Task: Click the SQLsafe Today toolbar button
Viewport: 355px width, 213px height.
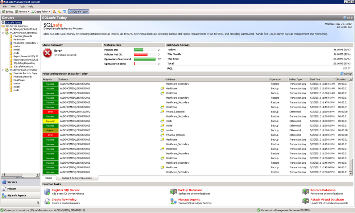Action: coord(78,12)
